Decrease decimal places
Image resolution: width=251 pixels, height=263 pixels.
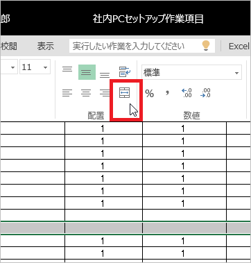(x=205, y=93)
